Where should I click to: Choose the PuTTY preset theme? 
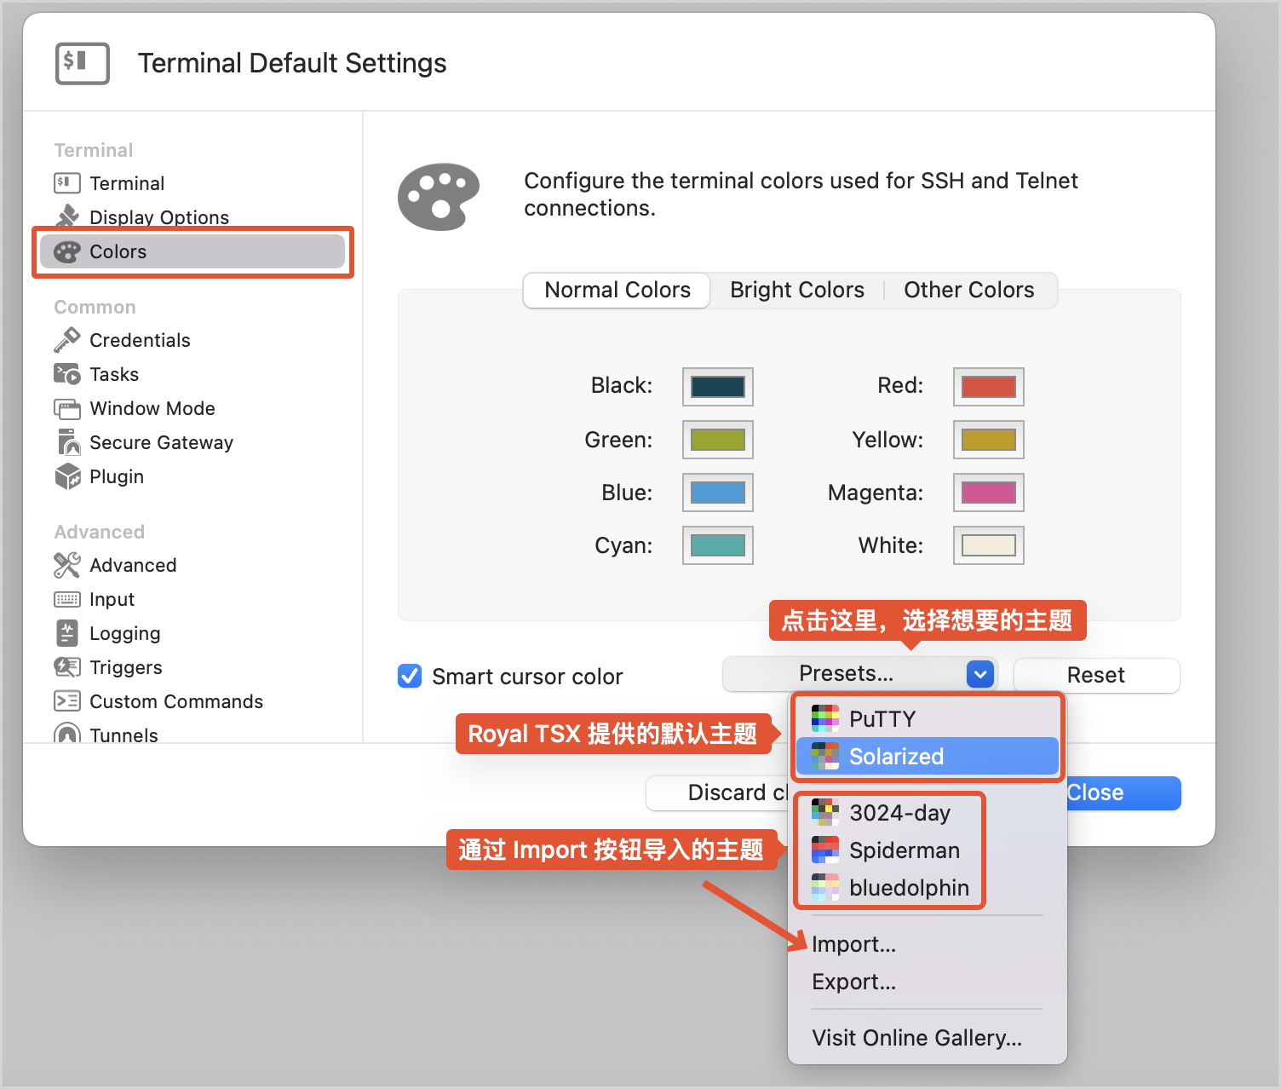coord(928,718)
